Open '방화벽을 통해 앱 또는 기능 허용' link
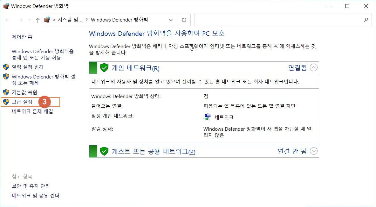This screenshot has height=207, width=376. pos(43,54)
